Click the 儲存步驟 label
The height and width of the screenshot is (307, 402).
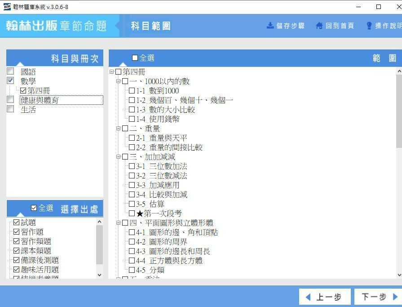tap(290, 26)
